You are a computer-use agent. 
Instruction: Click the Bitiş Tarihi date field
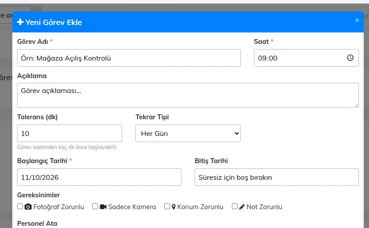[x=276, y=177]
